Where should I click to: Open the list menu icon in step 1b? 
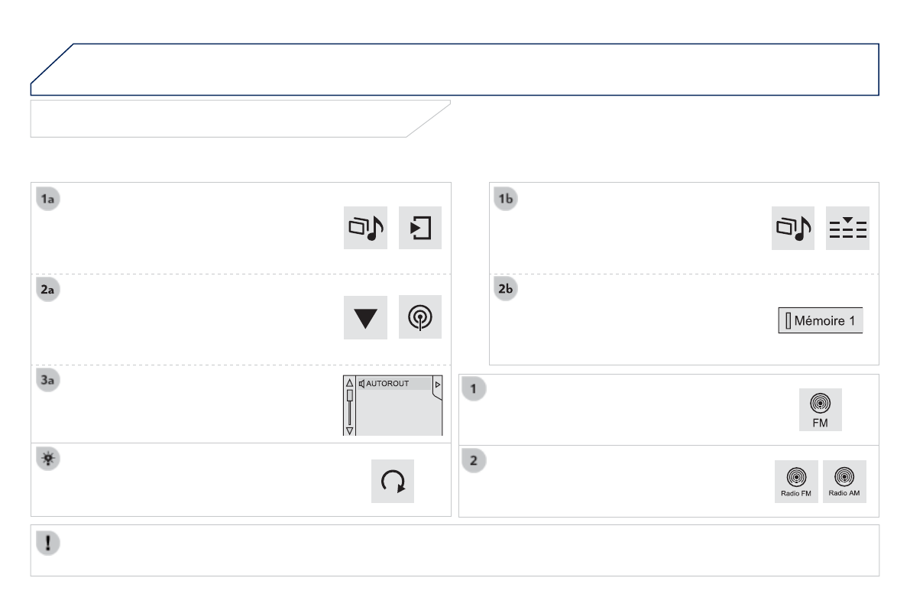pos(848,228)
